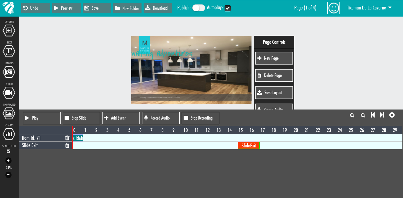Click the Stop Recording button

point(200,118)
